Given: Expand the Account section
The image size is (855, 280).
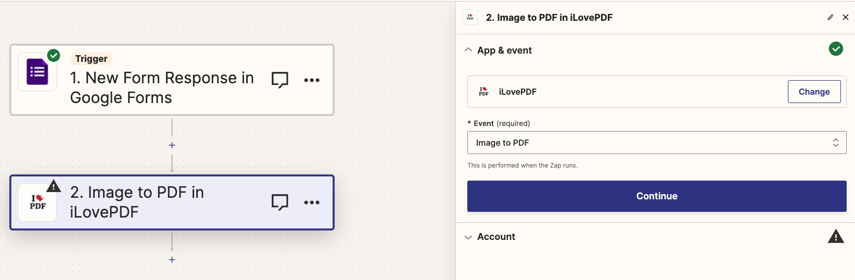Looking at the screenshot, I should pyautogui.click(x=468, y=237).
